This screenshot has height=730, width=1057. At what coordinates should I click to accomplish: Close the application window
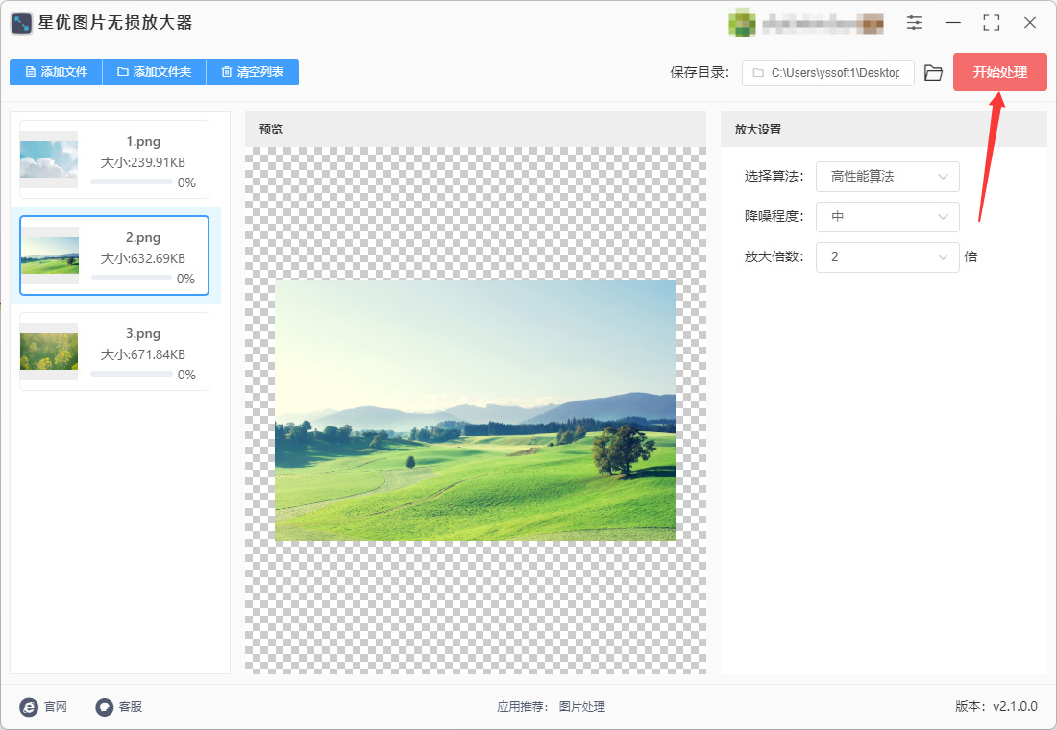[1030, 23]
